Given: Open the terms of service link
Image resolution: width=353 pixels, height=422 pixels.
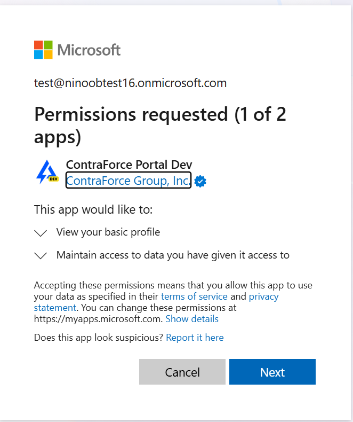Looking at the screenshot, I should coord(194,296).
